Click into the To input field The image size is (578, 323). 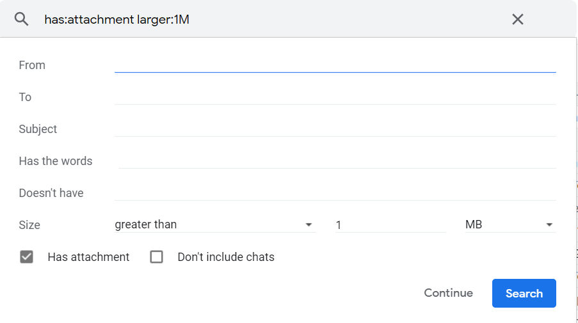tap(335, 97)
